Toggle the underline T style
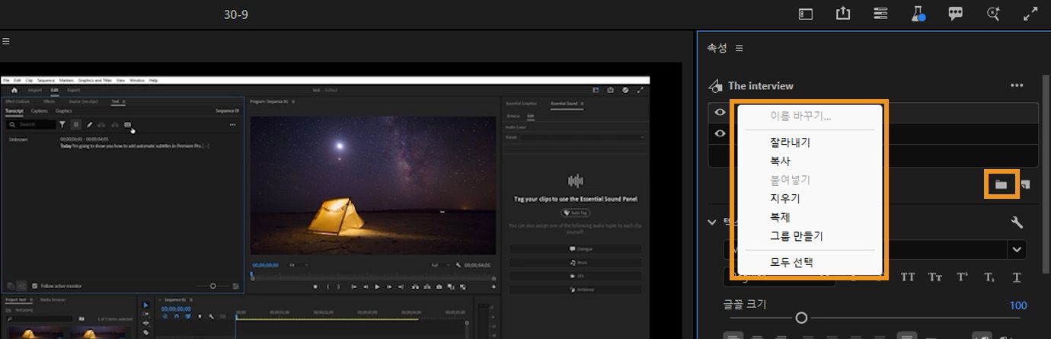The width and height of the screenshot is (1051, 339). (x=1016, y=277)
